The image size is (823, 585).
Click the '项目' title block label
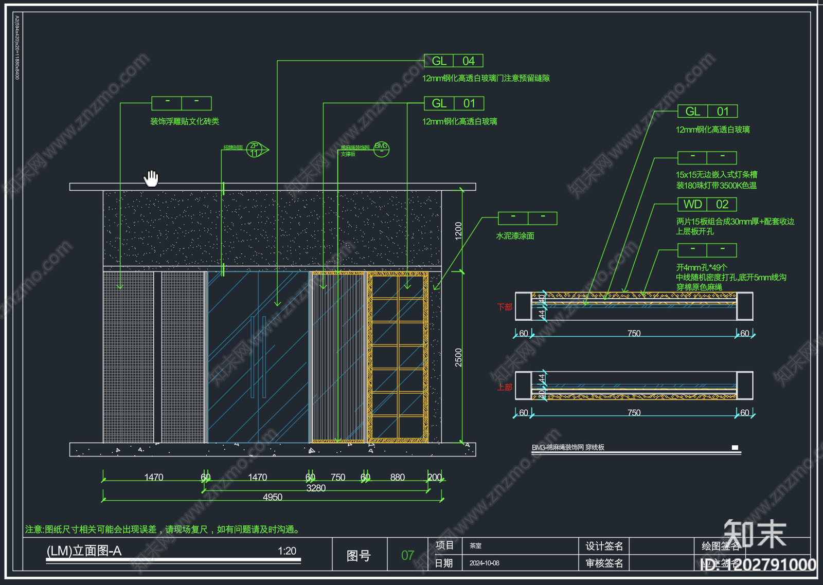444,545
